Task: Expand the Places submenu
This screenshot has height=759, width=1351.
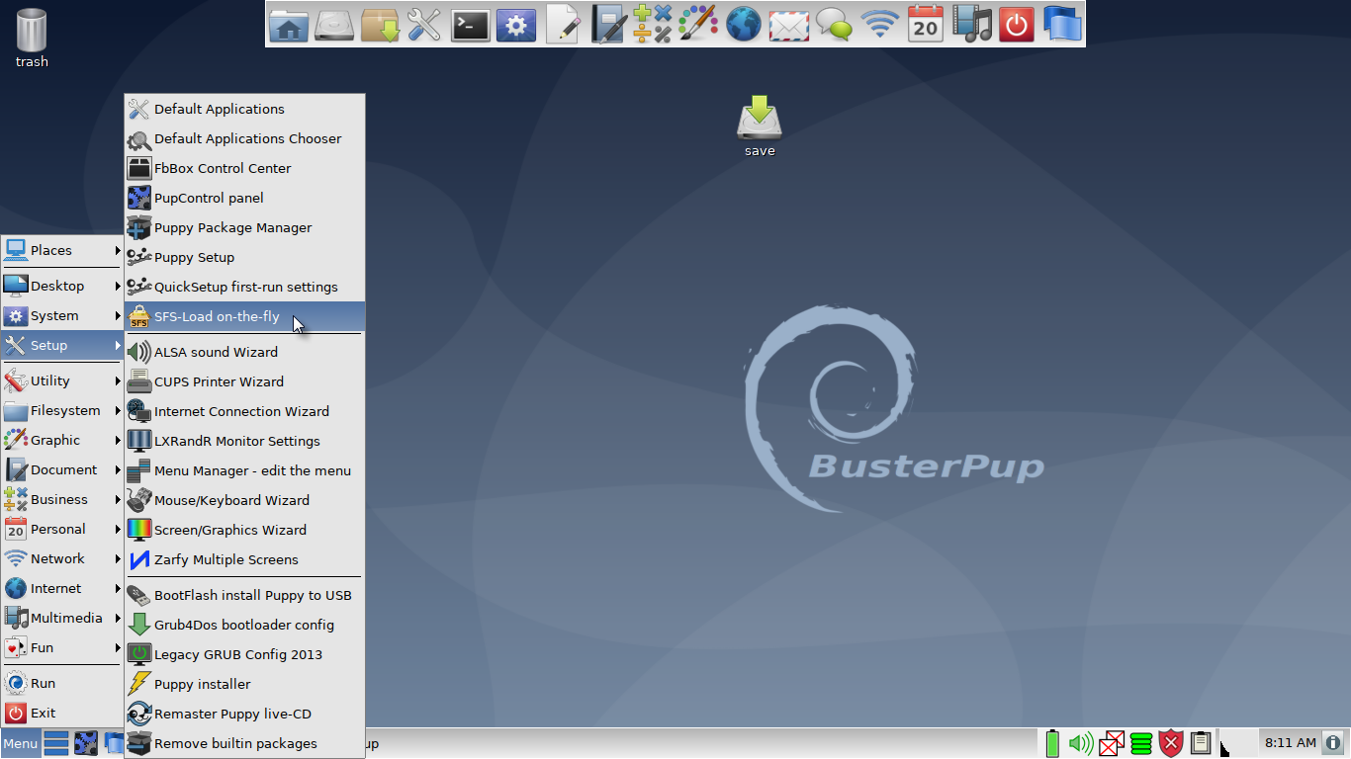Action: tap(61, 250)
